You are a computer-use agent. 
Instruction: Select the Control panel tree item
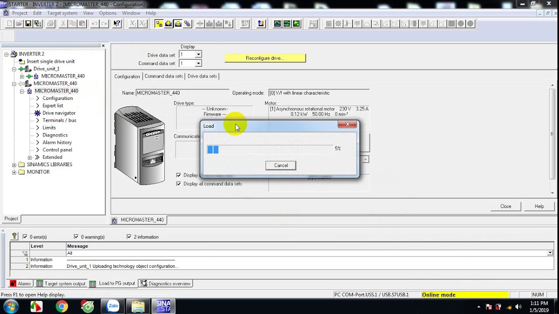pyautogui.click(x=57, y=150)
